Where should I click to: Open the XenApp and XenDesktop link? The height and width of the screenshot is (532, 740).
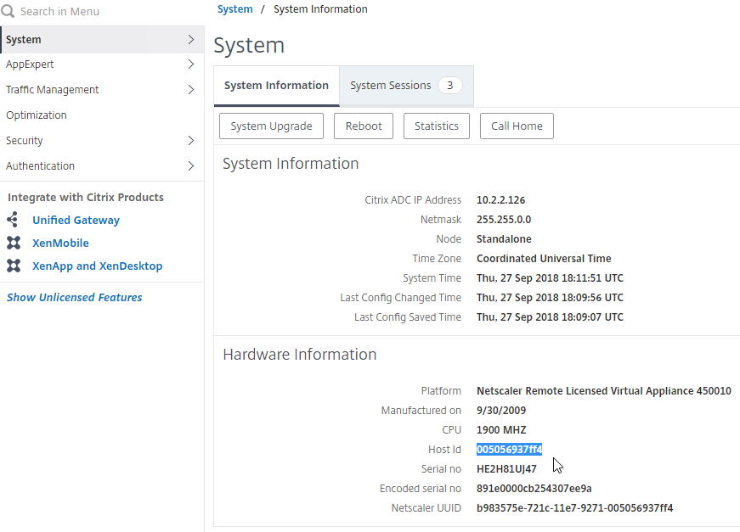(x=97, y=266)
